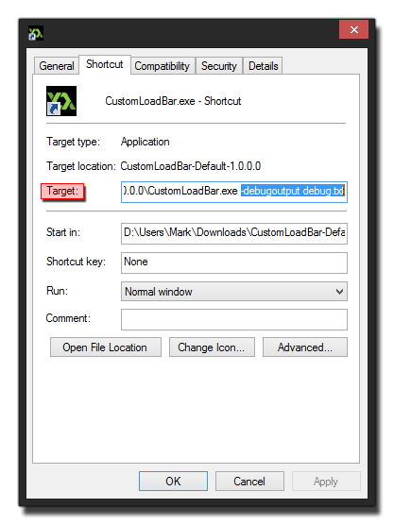Close the properties dialog
Viewport: 394px width, 525px height.
tap(353, 29)
